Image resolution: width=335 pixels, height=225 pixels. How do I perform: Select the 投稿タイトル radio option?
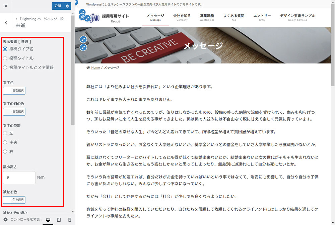click(x=5, y=58)
